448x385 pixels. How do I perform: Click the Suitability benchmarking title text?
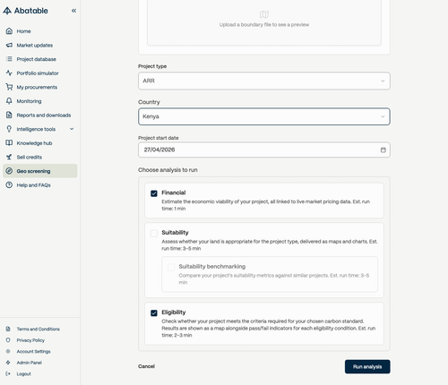click(x=212, y=266)
